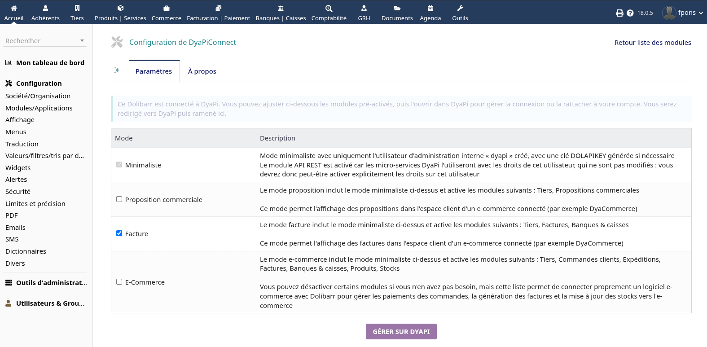The image size is (707, 347).
Task: Open the Menus sidebar entry
Action: click(x=16, y=132)
